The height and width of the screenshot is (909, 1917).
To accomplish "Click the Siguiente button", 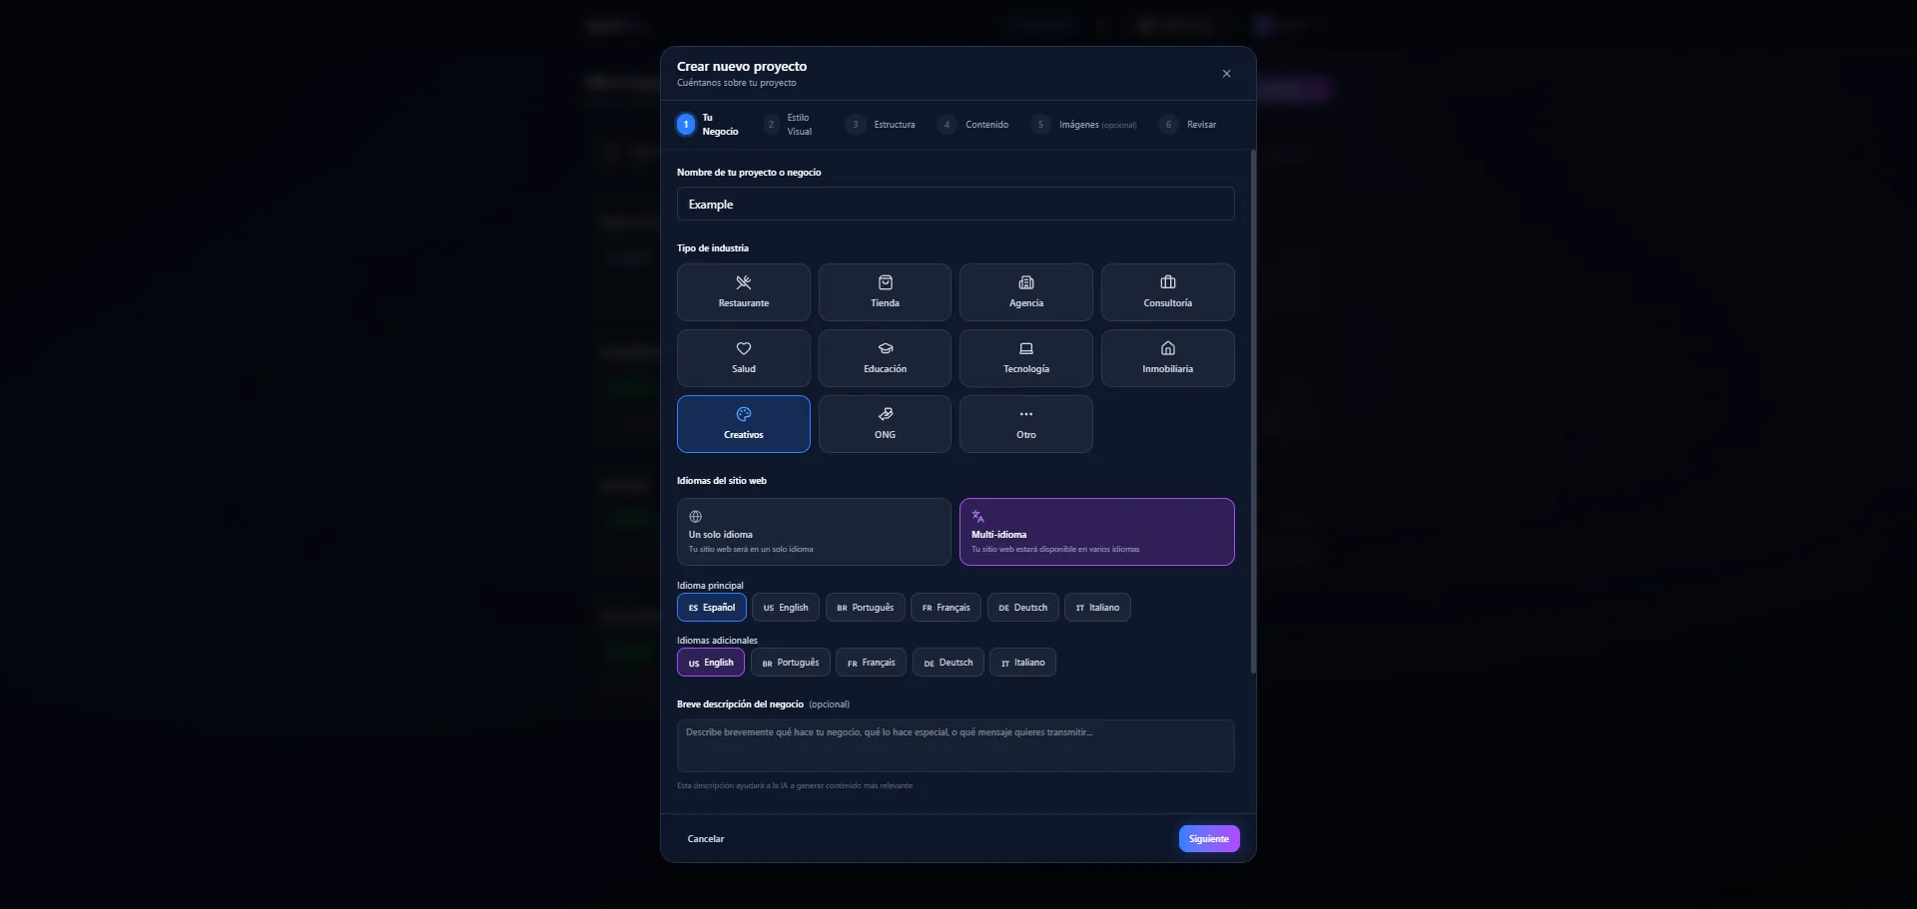I will click(1208, 839).
